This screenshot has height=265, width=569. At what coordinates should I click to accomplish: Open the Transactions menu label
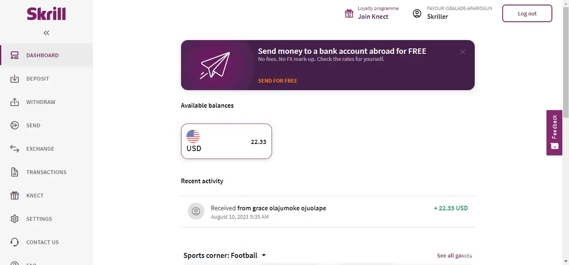point(46,172)
